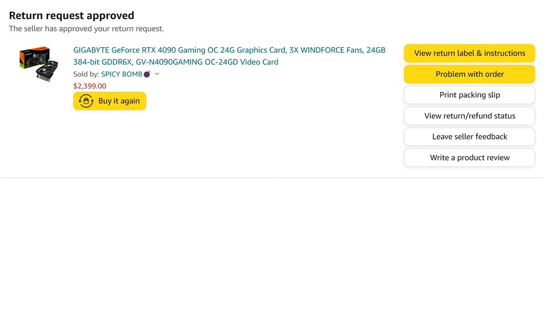The image size is (550, 309).
Task: Click the $2,399.00 price text
Action: pyautogui.click(x=90, y=86)
